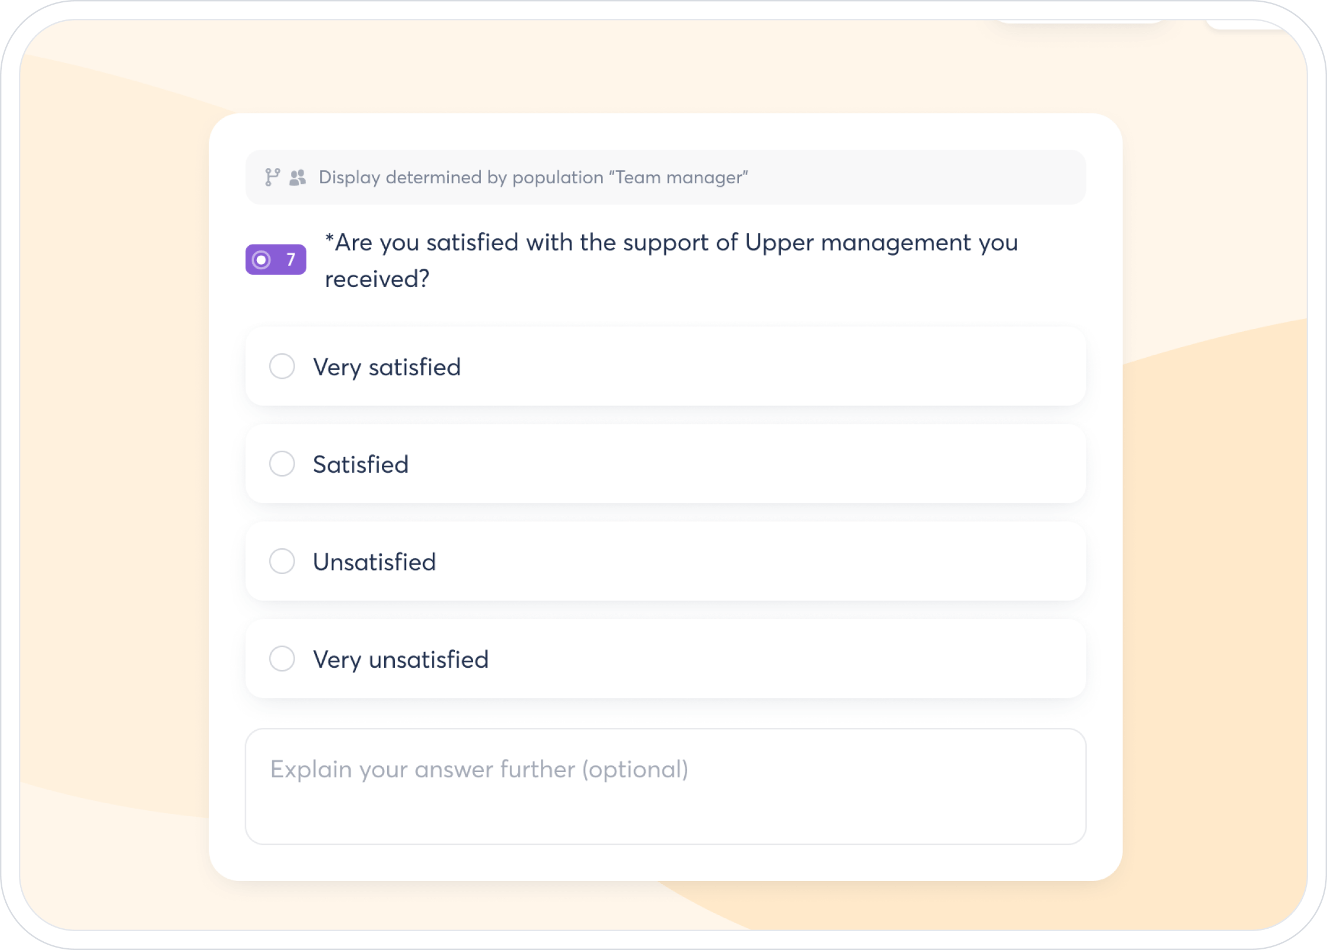Click the "Satisfied" option label text
1327x950 pixels.
pos(361,464)
